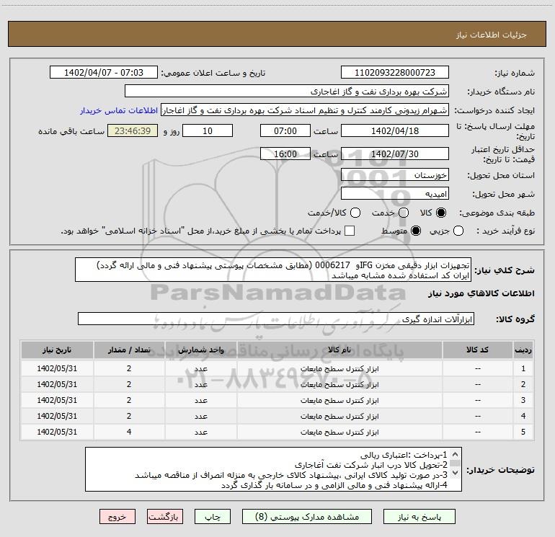Click quantity 4 in row 5

point(129,432)
